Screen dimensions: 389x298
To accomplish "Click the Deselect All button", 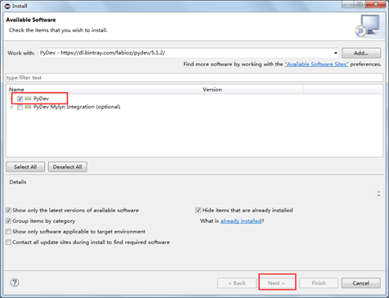I will (x=68, y=167).
